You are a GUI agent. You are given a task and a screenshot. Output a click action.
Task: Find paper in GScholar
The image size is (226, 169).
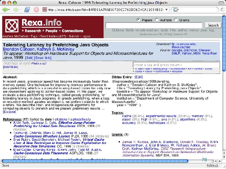coord(190,50)
